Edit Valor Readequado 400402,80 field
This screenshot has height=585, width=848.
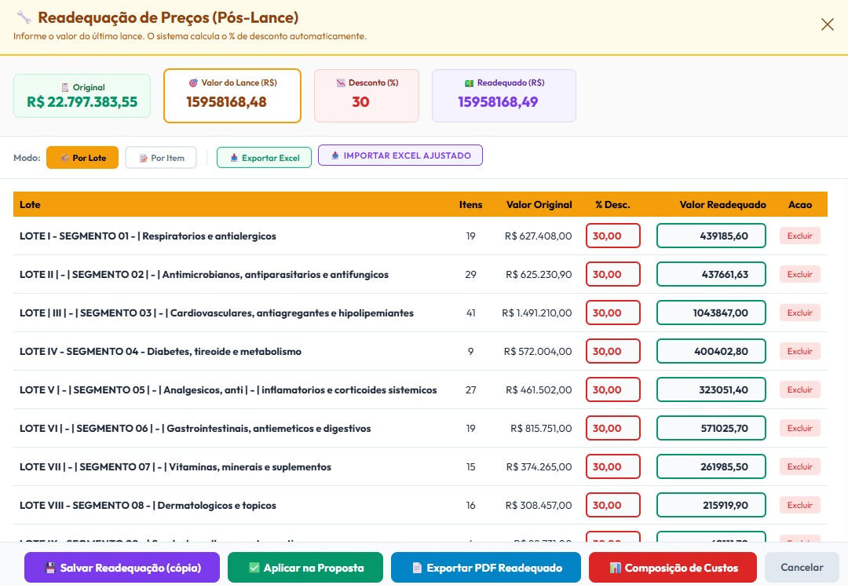click(x=711, y=351)
